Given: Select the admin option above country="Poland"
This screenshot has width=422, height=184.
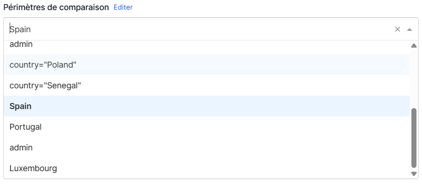Looking at the screenshot, I should point(21,45).
